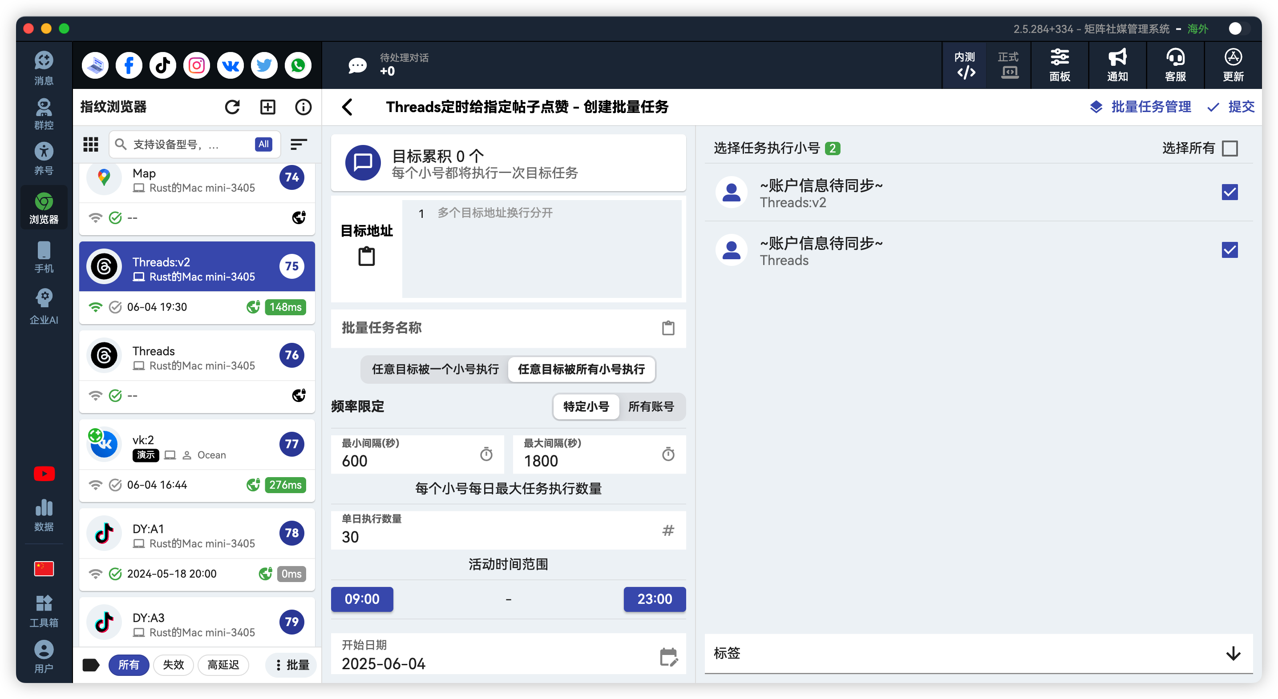Open the sort options menu icon

(x=298, y=144)
